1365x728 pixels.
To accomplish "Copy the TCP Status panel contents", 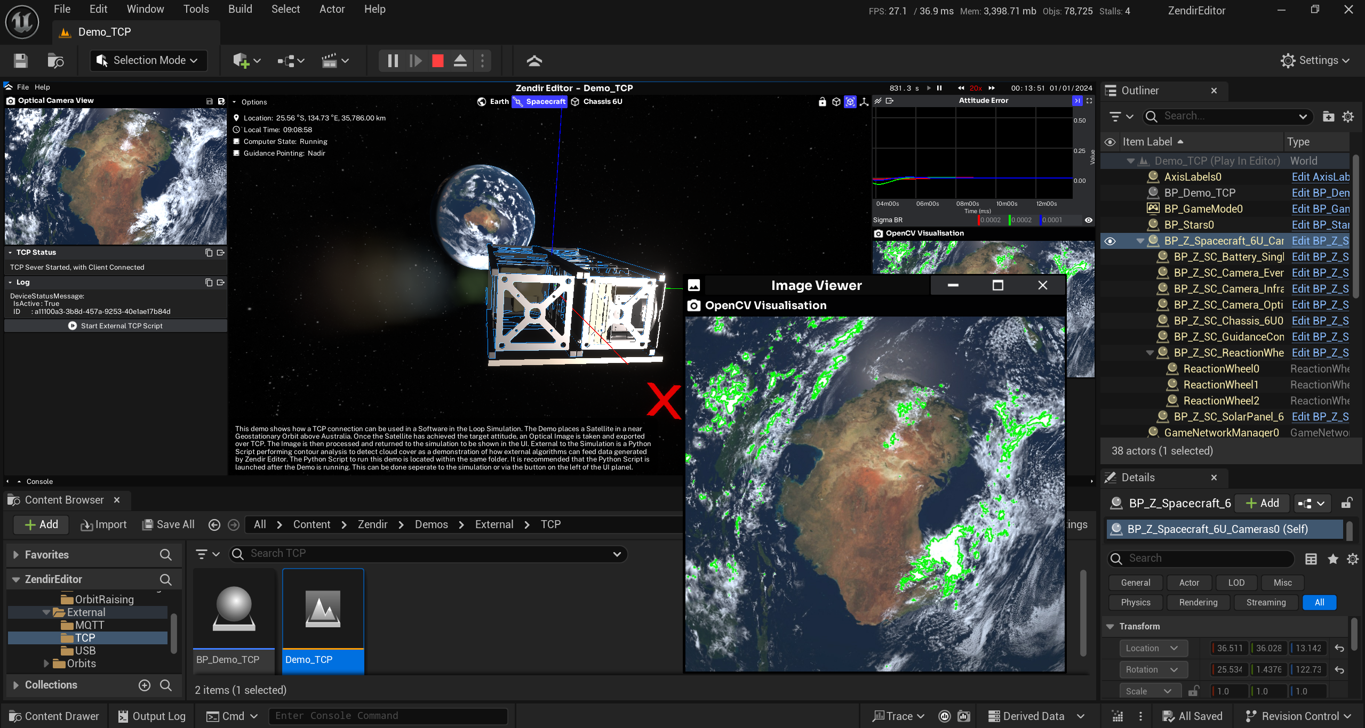I will point(208,252).
